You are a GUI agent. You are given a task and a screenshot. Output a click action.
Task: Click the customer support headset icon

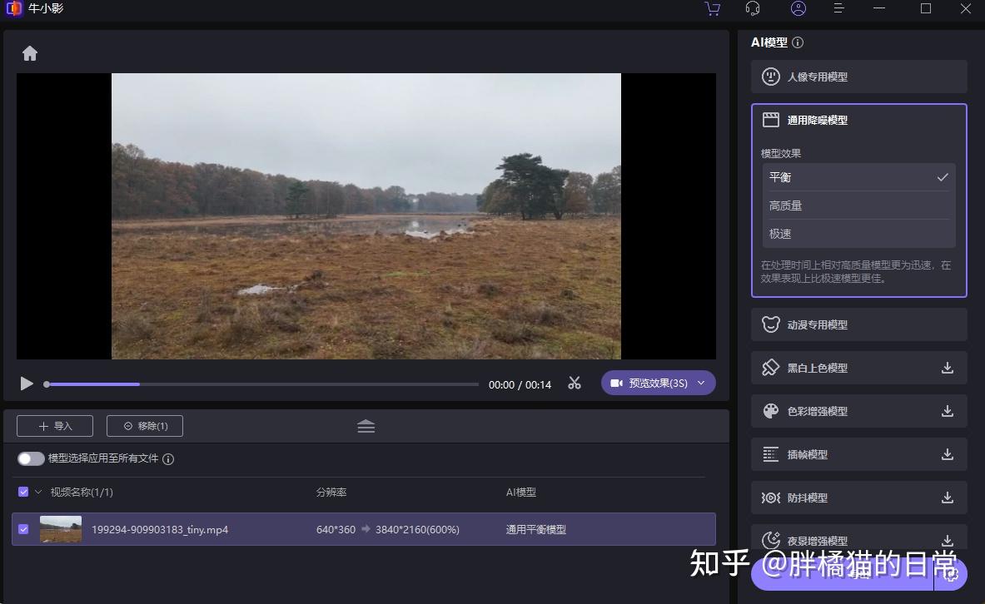[753, 8]
